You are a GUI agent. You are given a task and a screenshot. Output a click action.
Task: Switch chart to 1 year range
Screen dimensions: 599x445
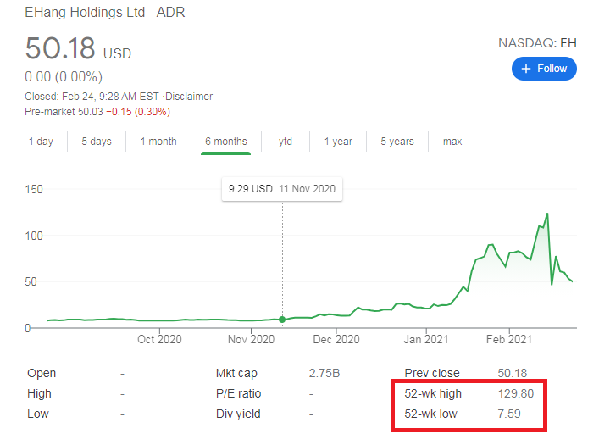tap(338, 142)
